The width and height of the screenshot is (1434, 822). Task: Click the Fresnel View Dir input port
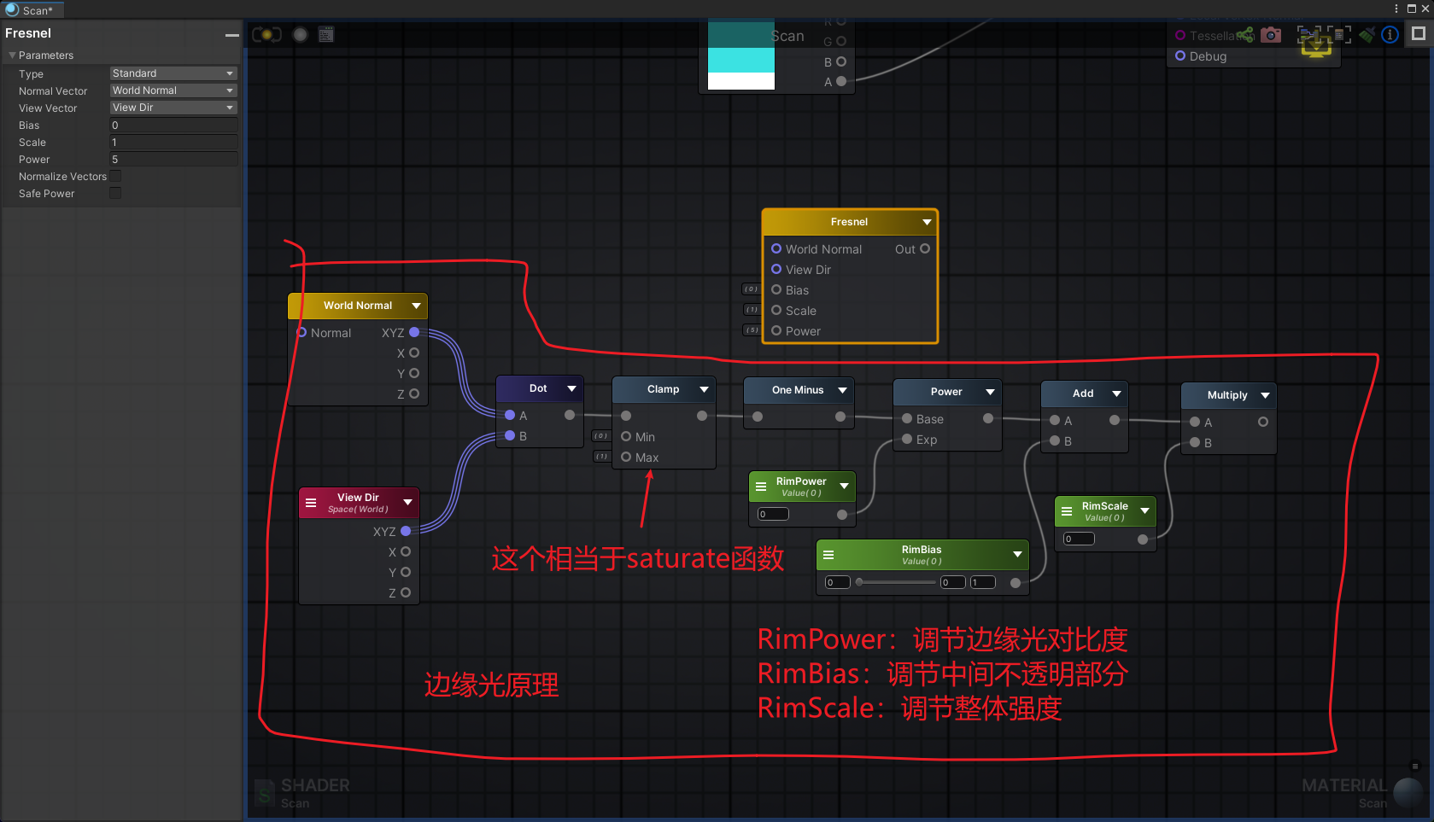tap(776, 269)
